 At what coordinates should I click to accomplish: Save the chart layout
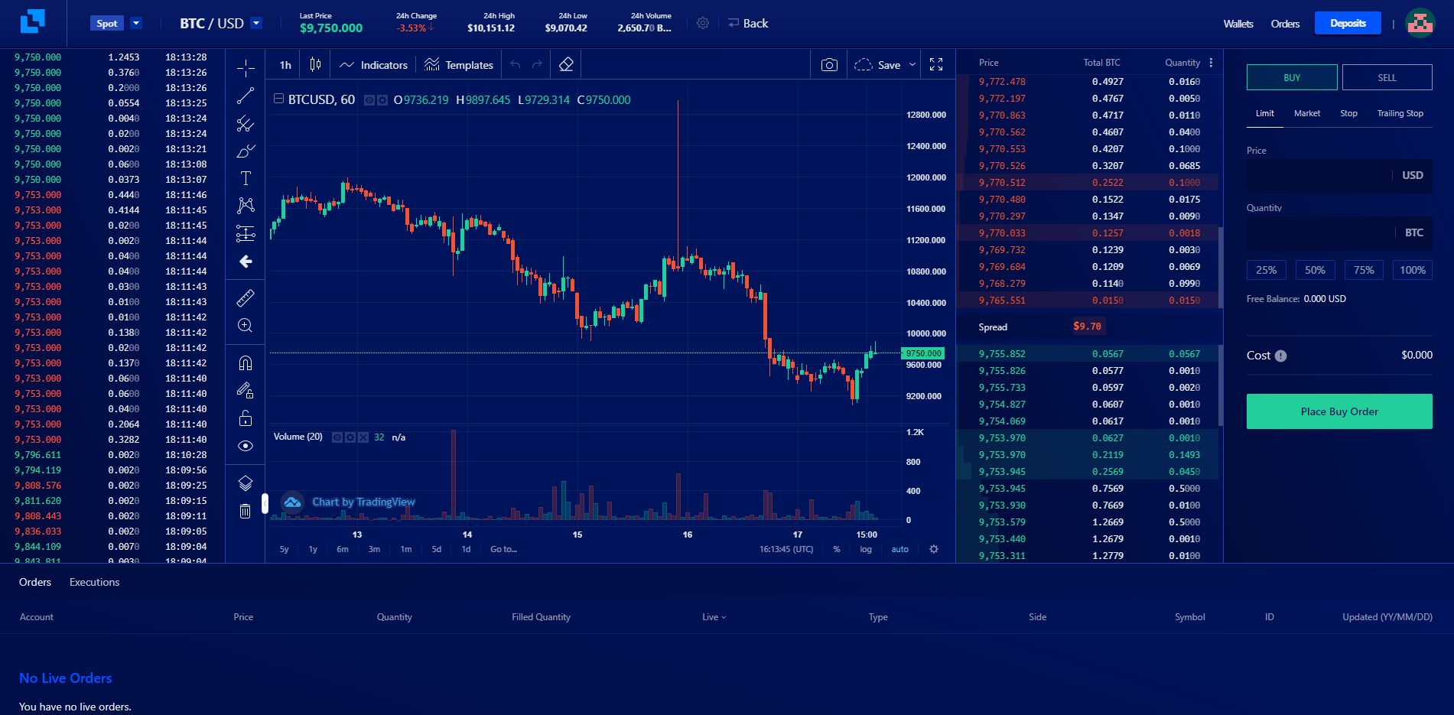pyautogui.click(x=877, y=65)
